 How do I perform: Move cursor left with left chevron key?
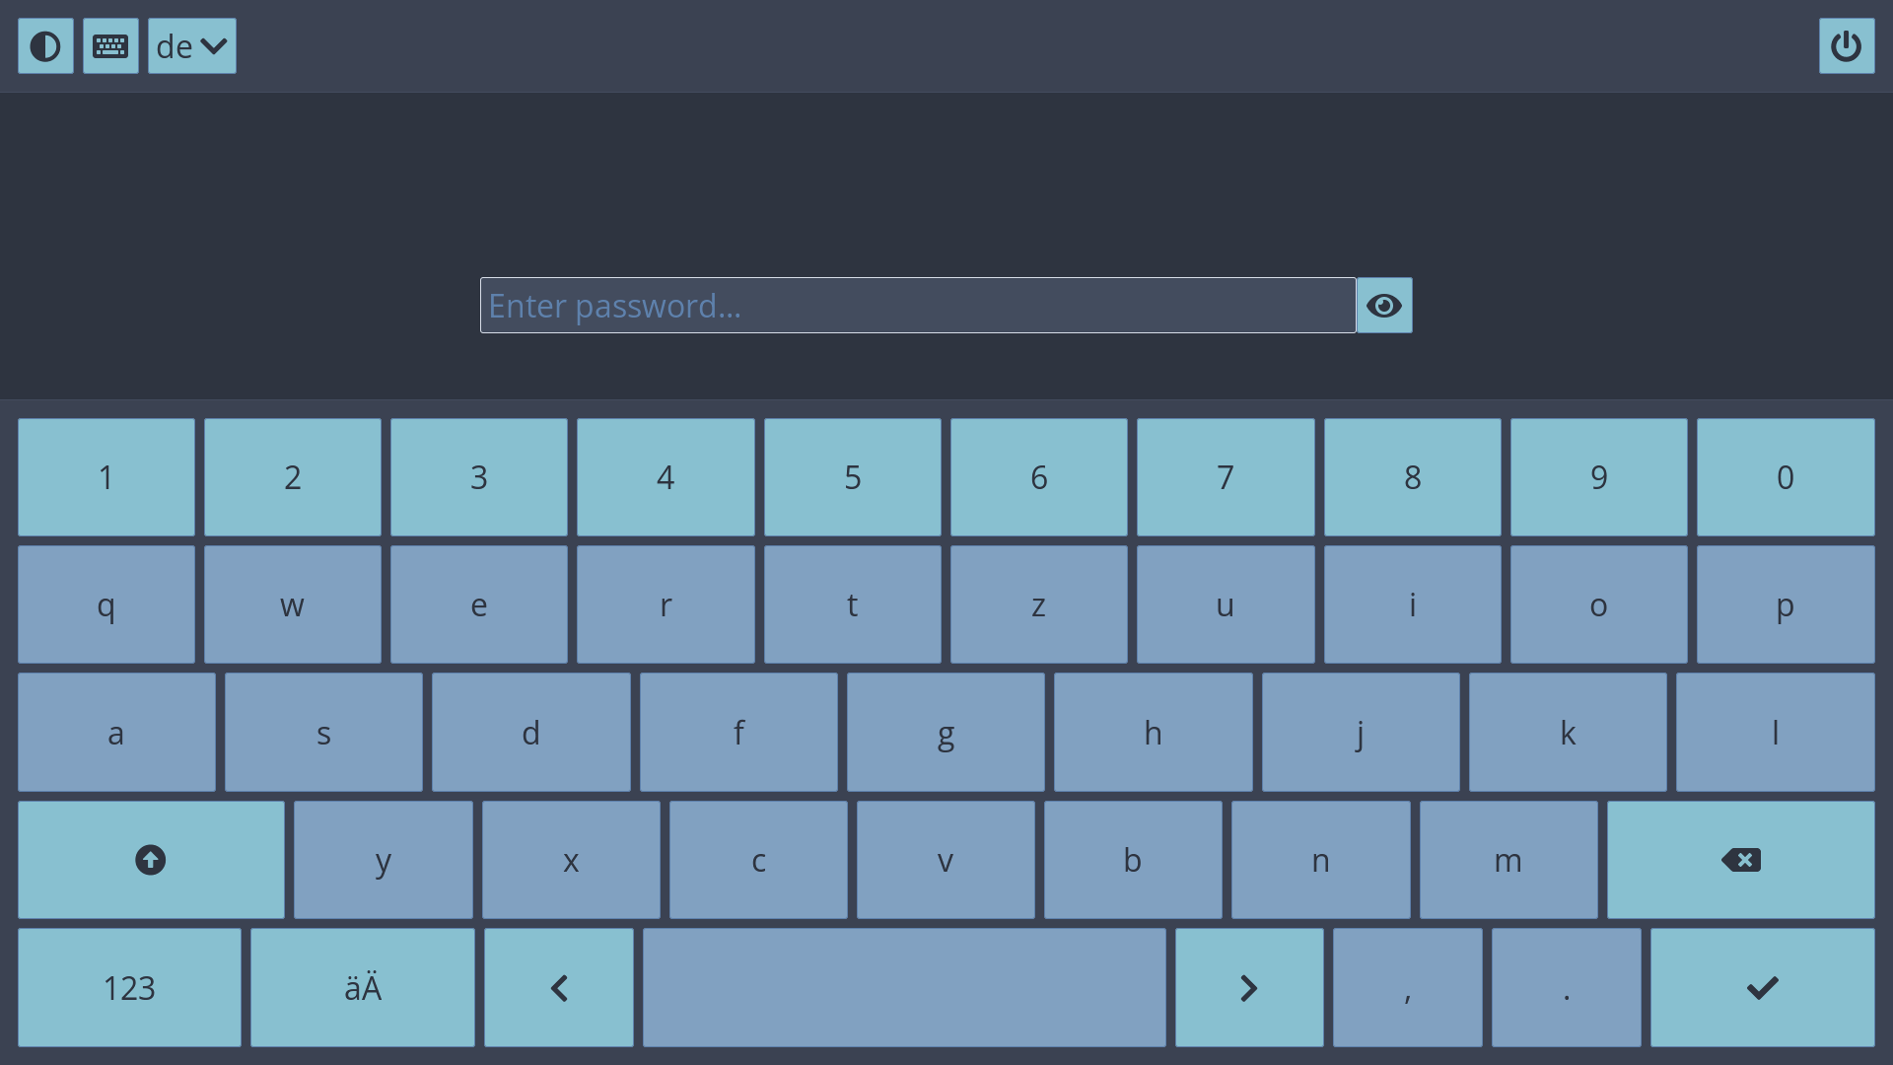(x=558, y=987)
